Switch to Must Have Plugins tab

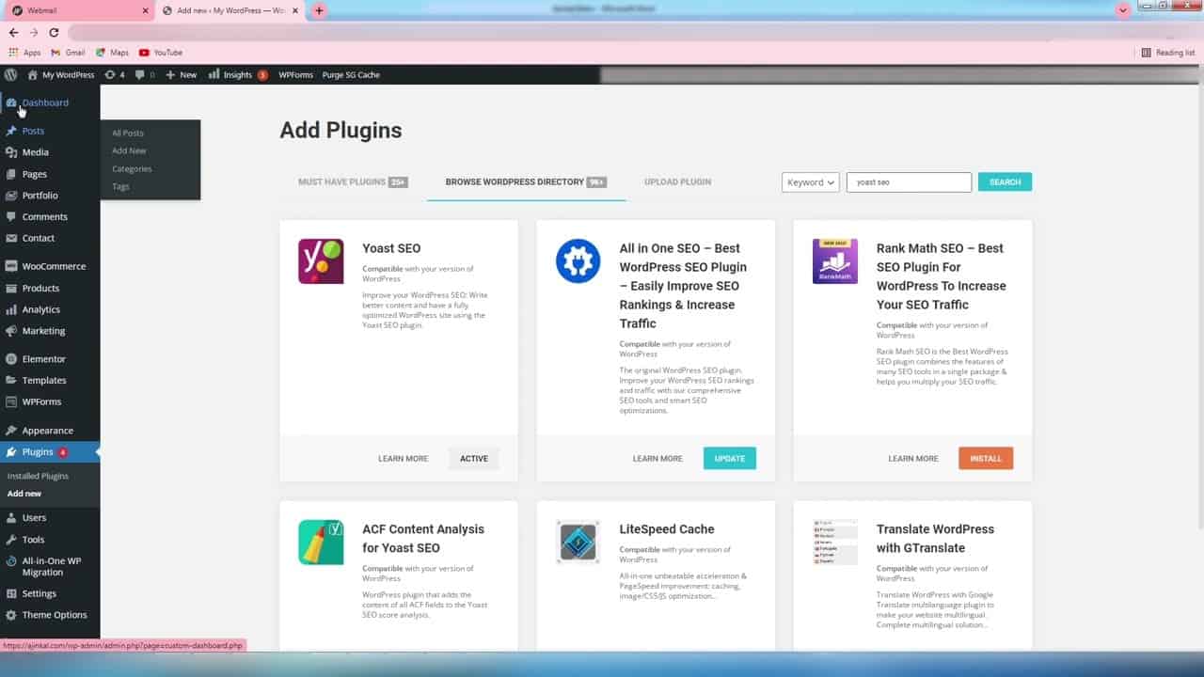point(353,181)
